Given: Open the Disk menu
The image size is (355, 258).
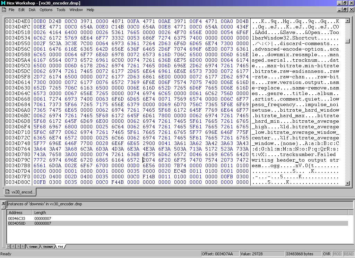Looking at the screenshot, I should pos(32,10).
